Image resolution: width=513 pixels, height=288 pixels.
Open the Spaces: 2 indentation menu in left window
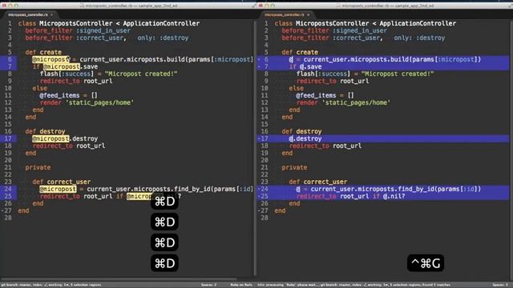[208, 285]
